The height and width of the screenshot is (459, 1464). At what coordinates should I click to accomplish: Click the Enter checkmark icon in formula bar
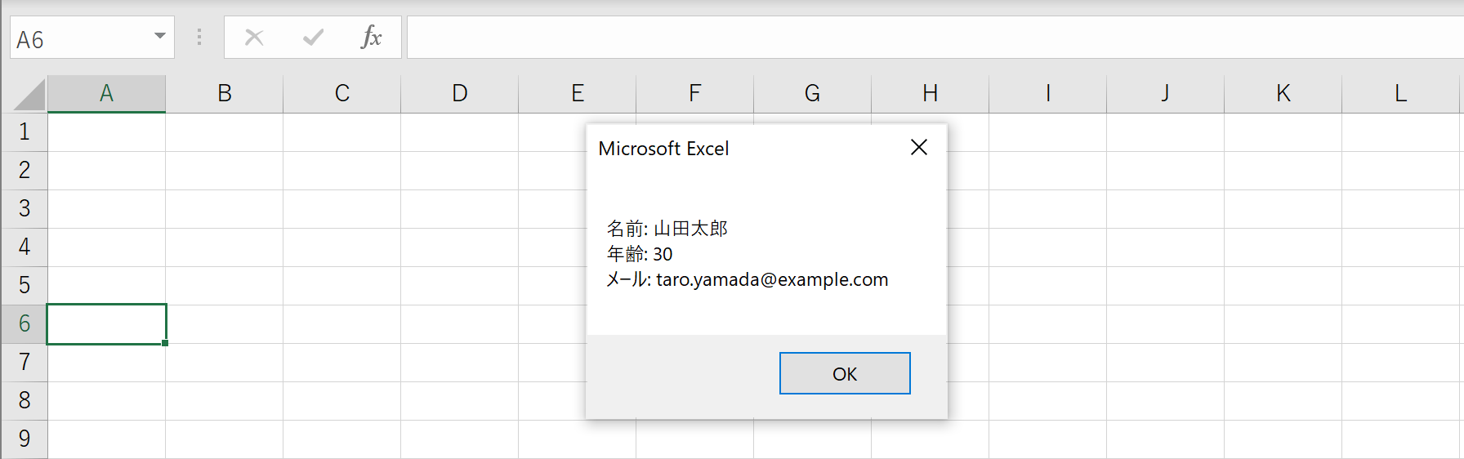tap(313, 37)
